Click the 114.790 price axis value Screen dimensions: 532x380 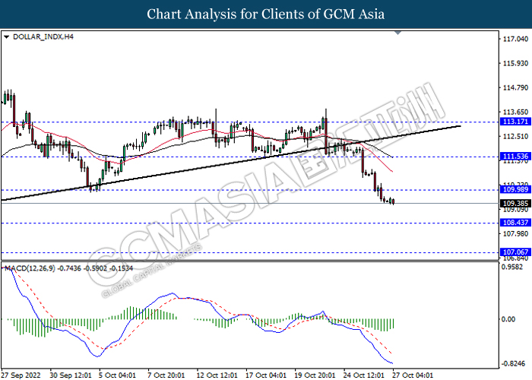point(515,88)
